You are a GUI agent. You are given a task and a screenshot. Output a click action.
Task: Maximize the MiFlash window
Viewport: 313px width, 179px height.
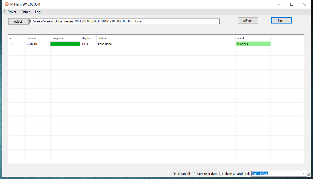pyautogui.click(x=292, y=4)
